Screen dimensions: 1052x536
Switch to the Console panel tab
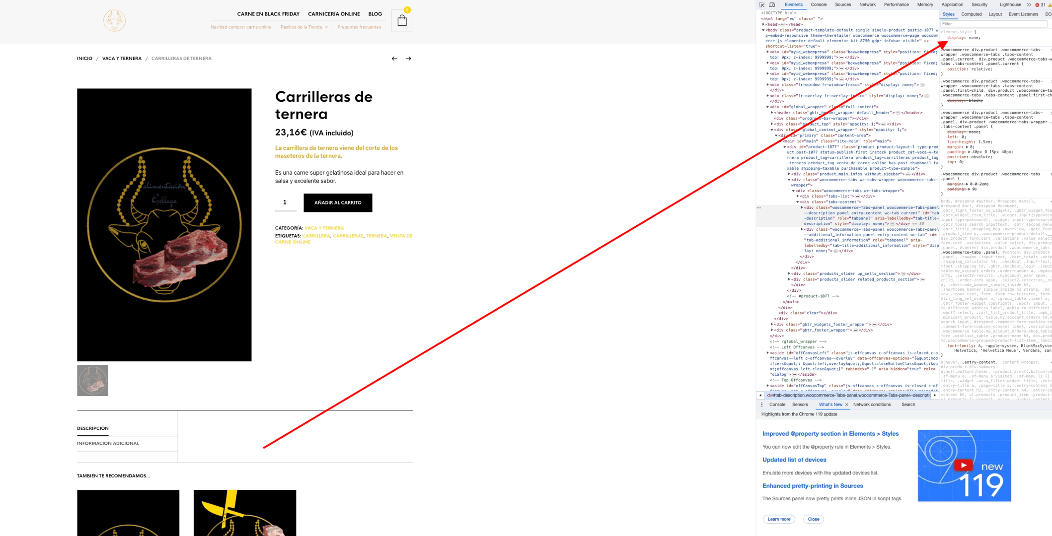819,4
